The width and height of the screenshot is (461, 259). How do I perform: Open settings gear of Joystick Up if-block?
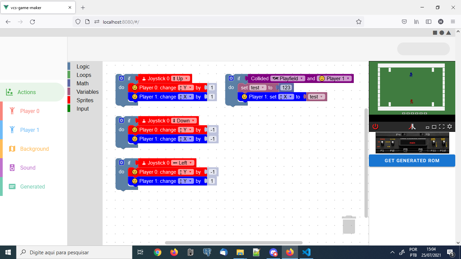121,79
